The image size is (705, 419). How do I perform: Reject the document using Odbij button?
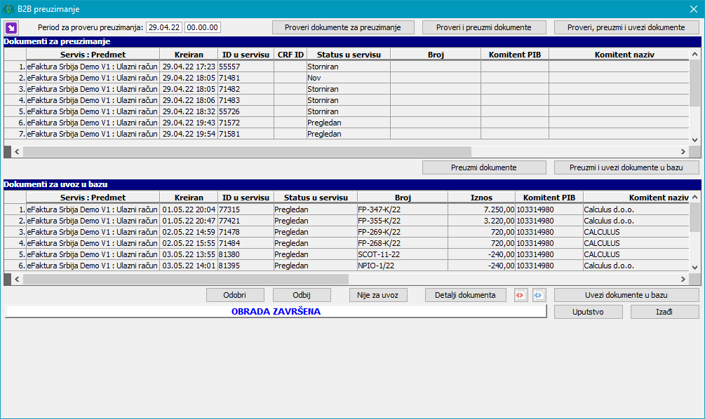coord(301,295)
